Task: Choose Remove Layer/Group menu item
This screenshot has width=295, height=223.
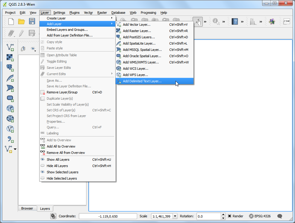Action: click(77, 92)
